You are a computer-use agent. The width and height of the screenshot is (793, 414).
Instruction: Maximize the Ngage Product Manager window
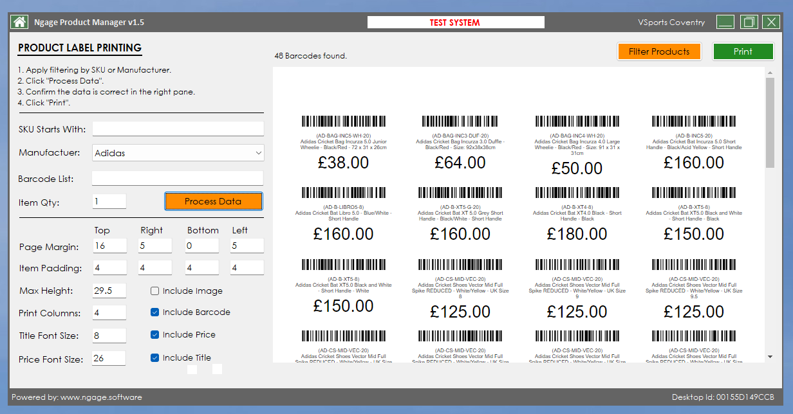click(x=749, y=22)
